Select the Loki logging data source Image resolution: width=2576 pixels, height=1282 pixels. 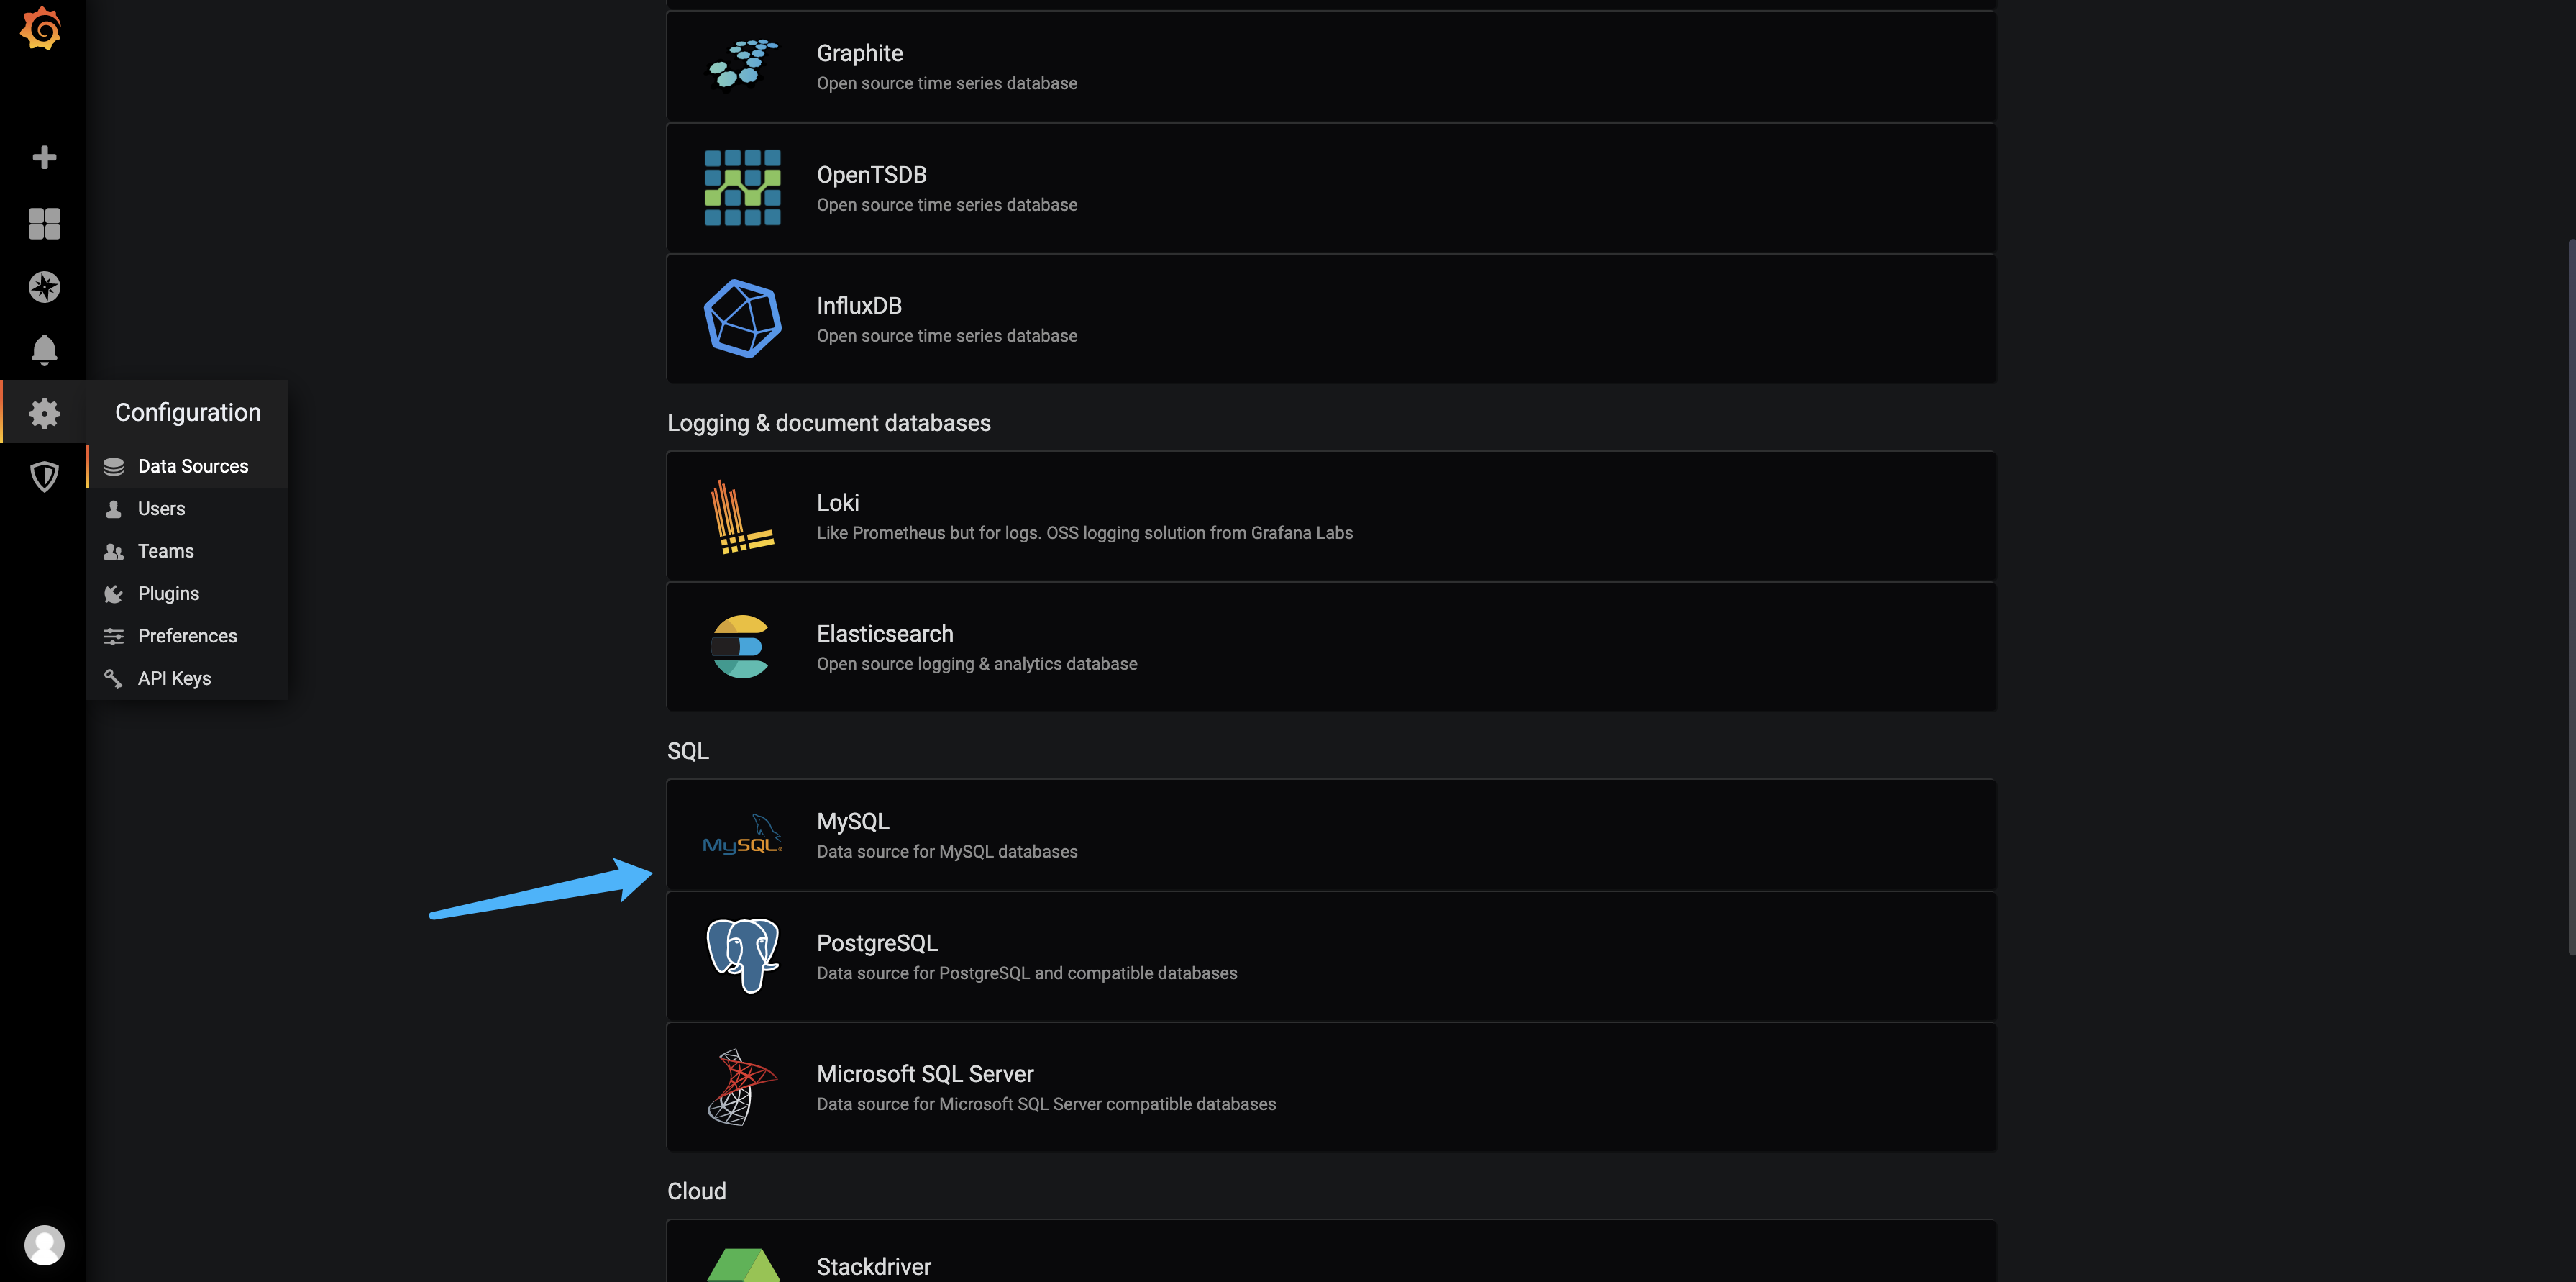(x=1330, y=516)
